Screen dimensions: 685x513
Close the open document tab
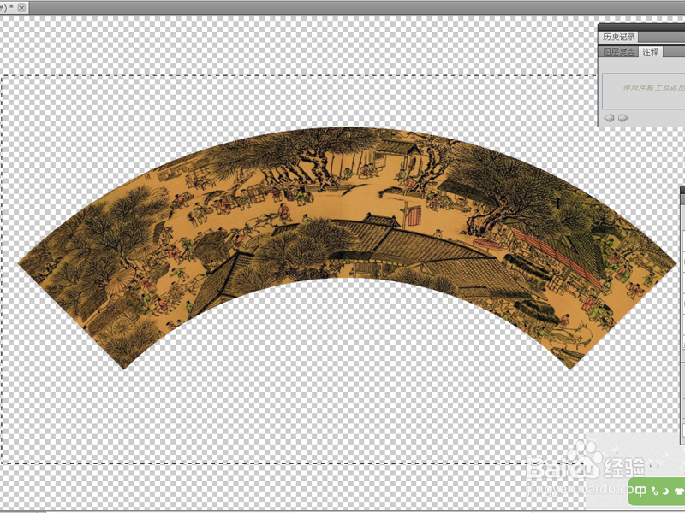(22, 8)
